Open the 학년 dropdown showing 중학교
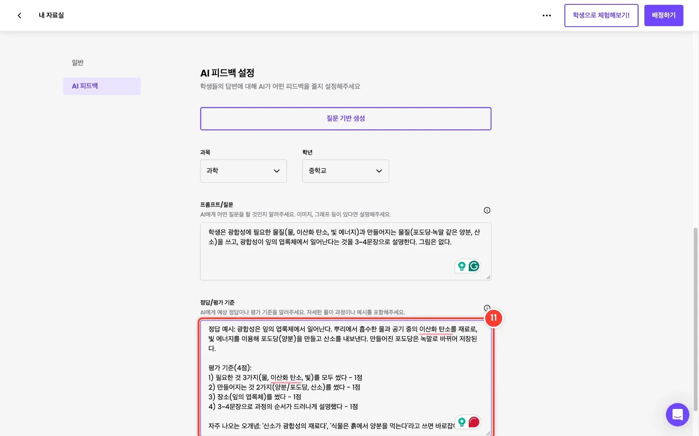699x436 pixels. coord(346,171)
